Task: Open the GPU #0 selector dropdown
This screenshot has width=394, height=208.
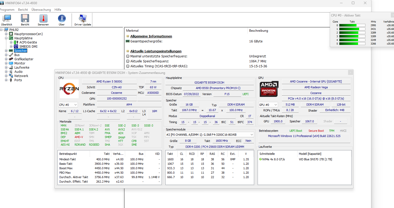Action: [x=268, y=105]
